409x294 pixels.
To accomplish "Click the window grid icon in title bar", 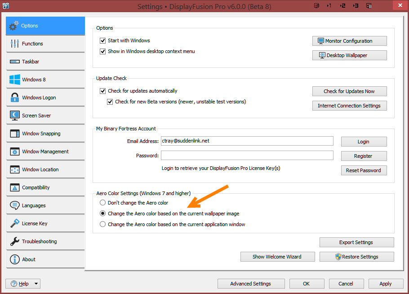I will tap(369, 6).
